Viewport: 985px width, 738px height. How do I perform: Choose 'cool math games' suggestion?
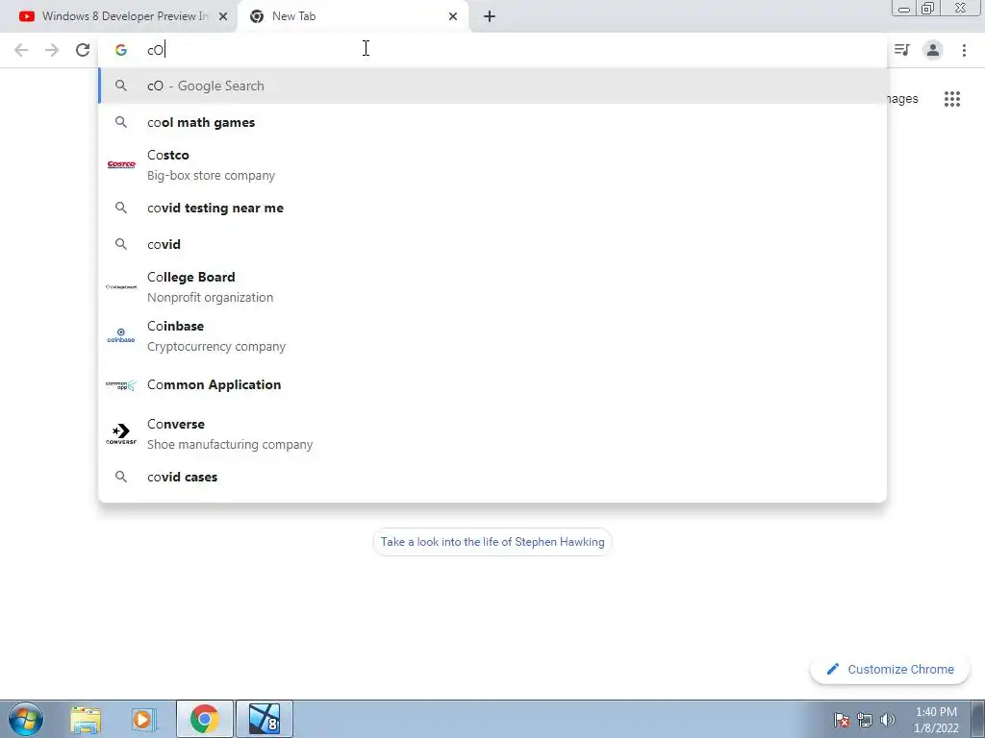click(x=492, y=122)
